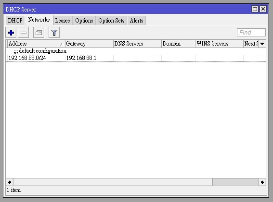Click the '1 item' status text
Viewport: 273px width, 202px height.
click(14, 190)
